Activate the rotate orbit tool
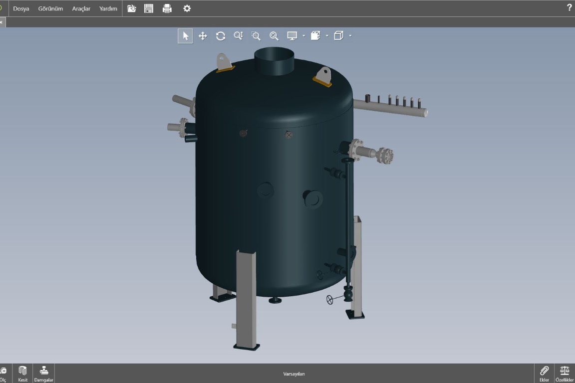This screenshot has width=575, height=383. [x=221, y=36]
